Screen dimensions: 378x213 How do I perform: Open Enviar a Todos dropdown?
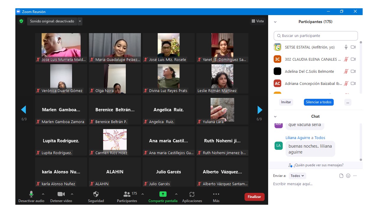pyautogui.click(x=297, y=176)
